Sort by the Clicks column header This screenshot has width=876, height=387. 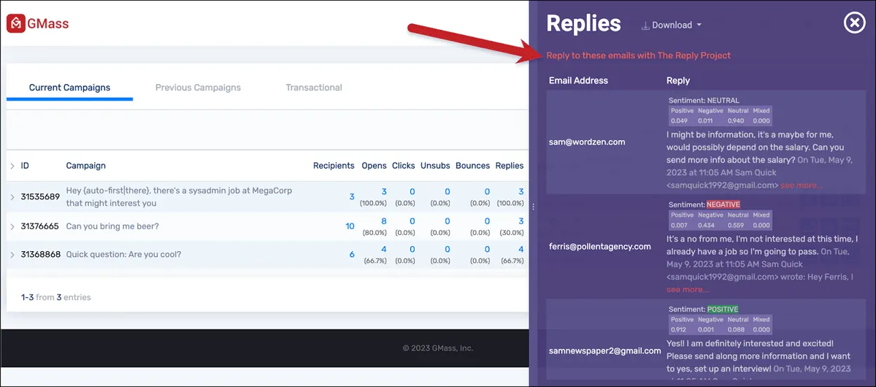click(403, 166)
